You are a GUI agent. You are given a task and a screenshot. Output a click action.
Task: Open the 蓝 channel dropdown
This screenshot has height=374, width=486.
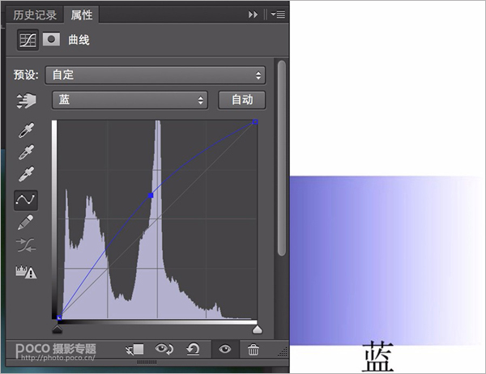pos(130,100)
